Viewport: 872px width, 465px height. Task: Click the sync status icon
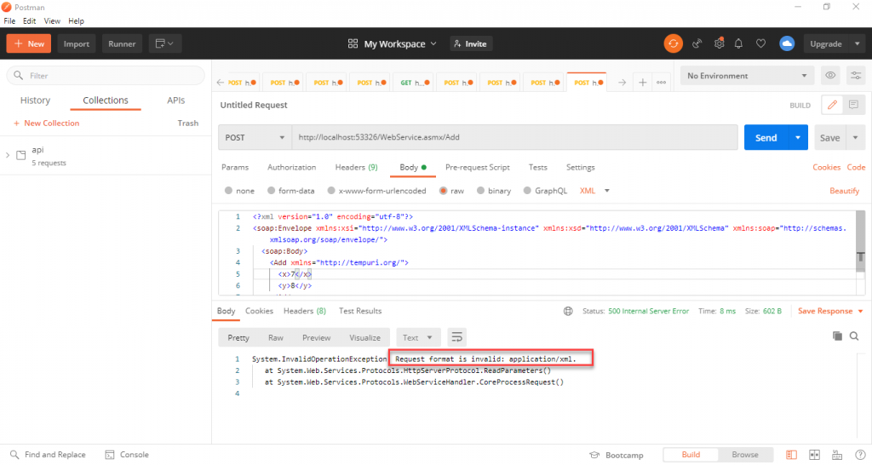[x=674, y=43]
